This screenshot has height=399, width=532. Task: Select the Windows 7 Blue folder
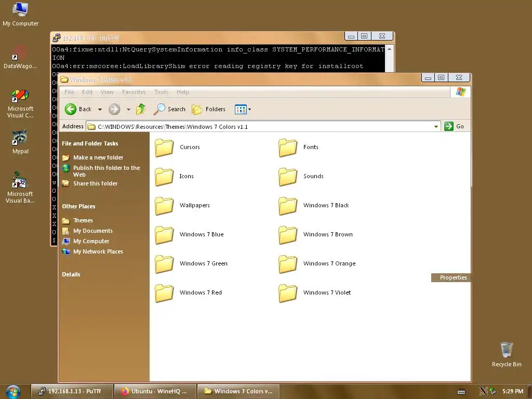coord(189,235)
